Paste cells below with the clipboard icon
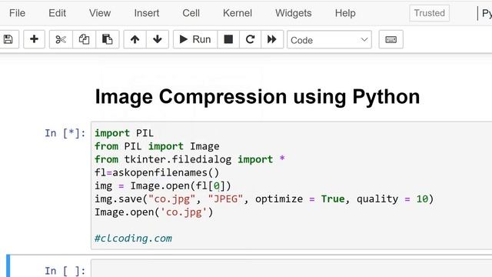 click(108, 39)
